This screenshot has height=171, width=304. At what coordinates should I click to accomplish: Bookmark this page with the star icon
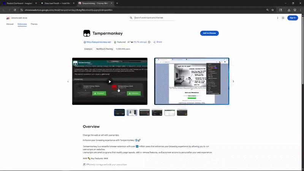pos(272,10)
